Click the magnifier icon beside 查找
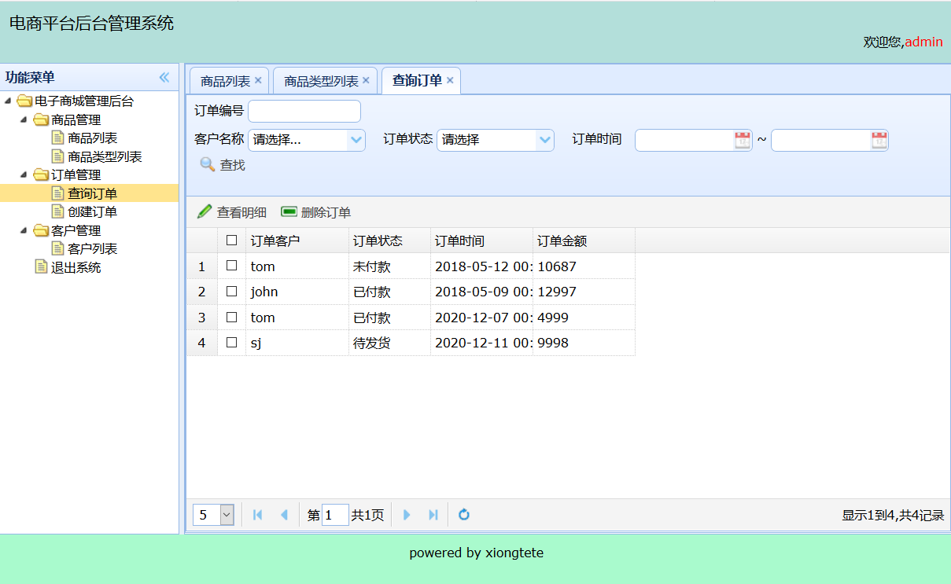 tap(207, 164)
